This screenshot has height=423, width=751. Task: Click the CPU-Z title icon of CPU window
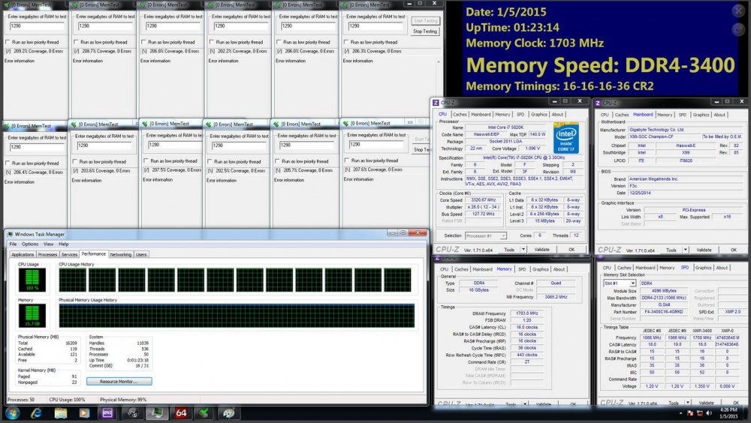coord(436,103)
